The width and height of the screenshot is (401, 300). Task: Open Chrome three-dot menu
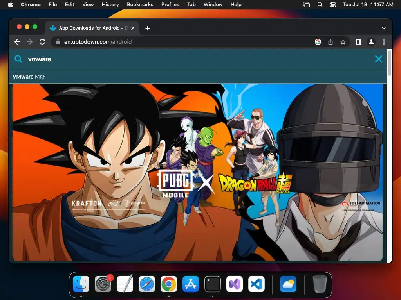[x=384, y=42]
